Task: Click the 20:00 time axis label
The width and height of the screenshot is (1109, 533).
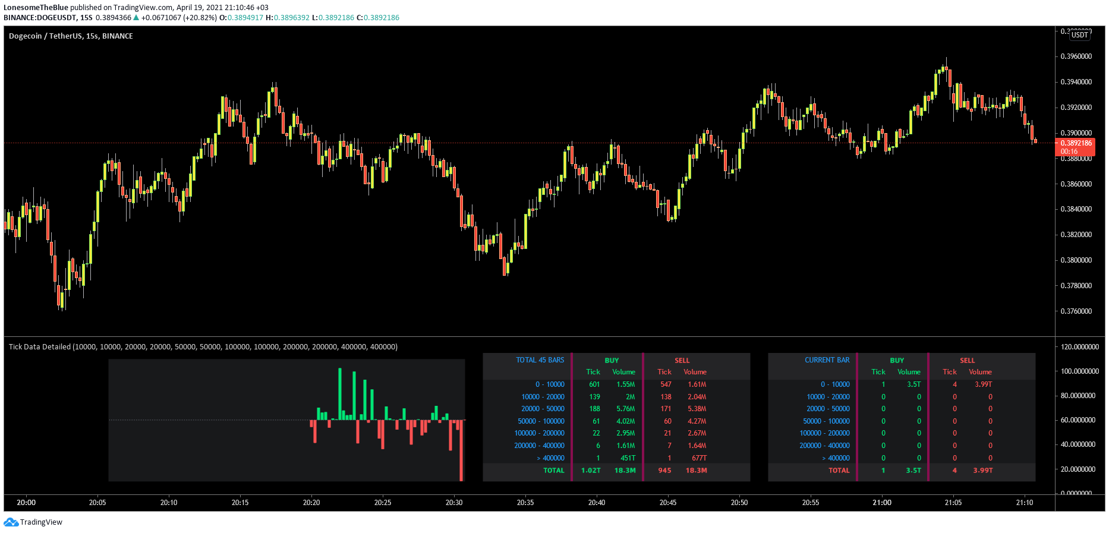Action: point(26,503)
